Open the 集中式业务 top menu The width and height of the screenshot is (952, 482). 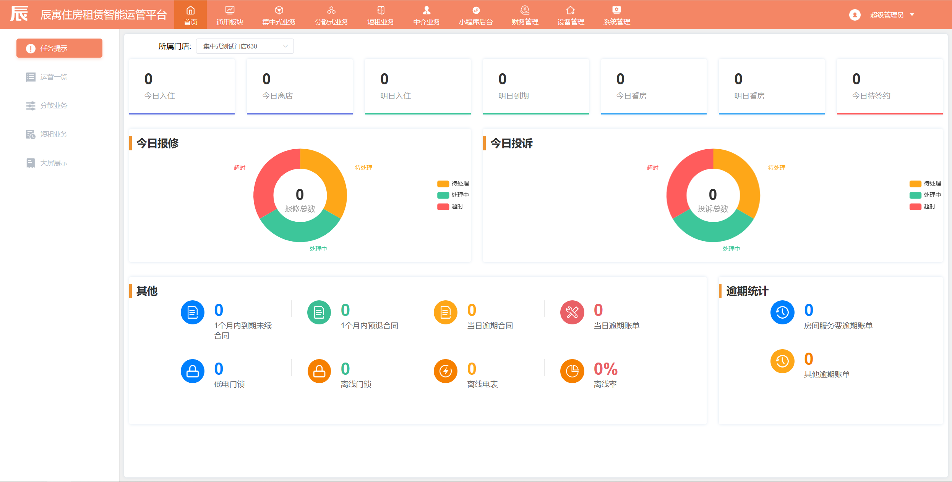279,15
